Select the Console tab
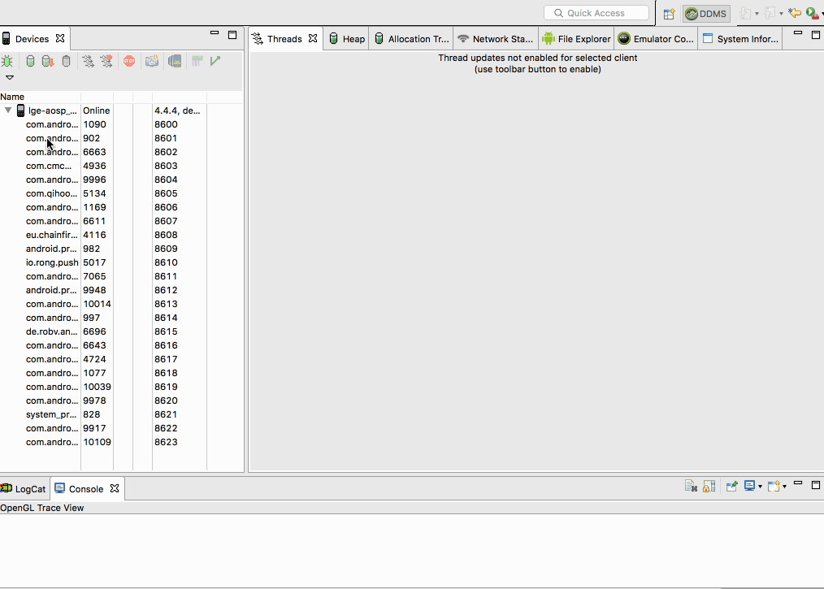This screenshot has width=824, height=589. (x=85, y=489)
